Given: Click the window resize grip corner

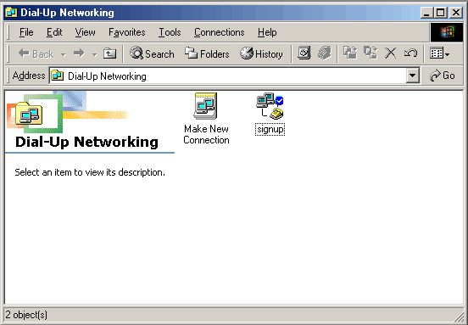Looking at the screenshot, I should 459,316.
